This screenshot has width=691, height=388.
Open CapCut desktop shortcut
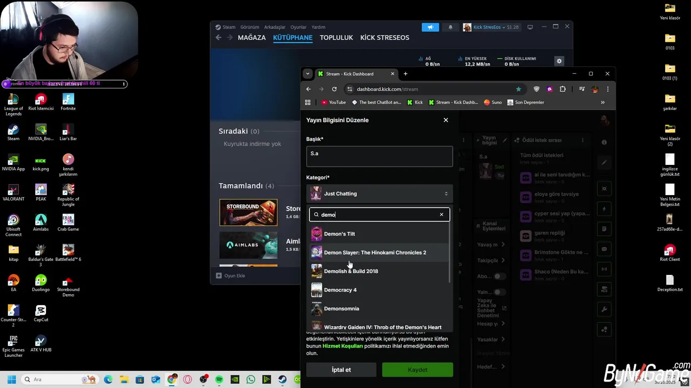click(x=40, y=313)
